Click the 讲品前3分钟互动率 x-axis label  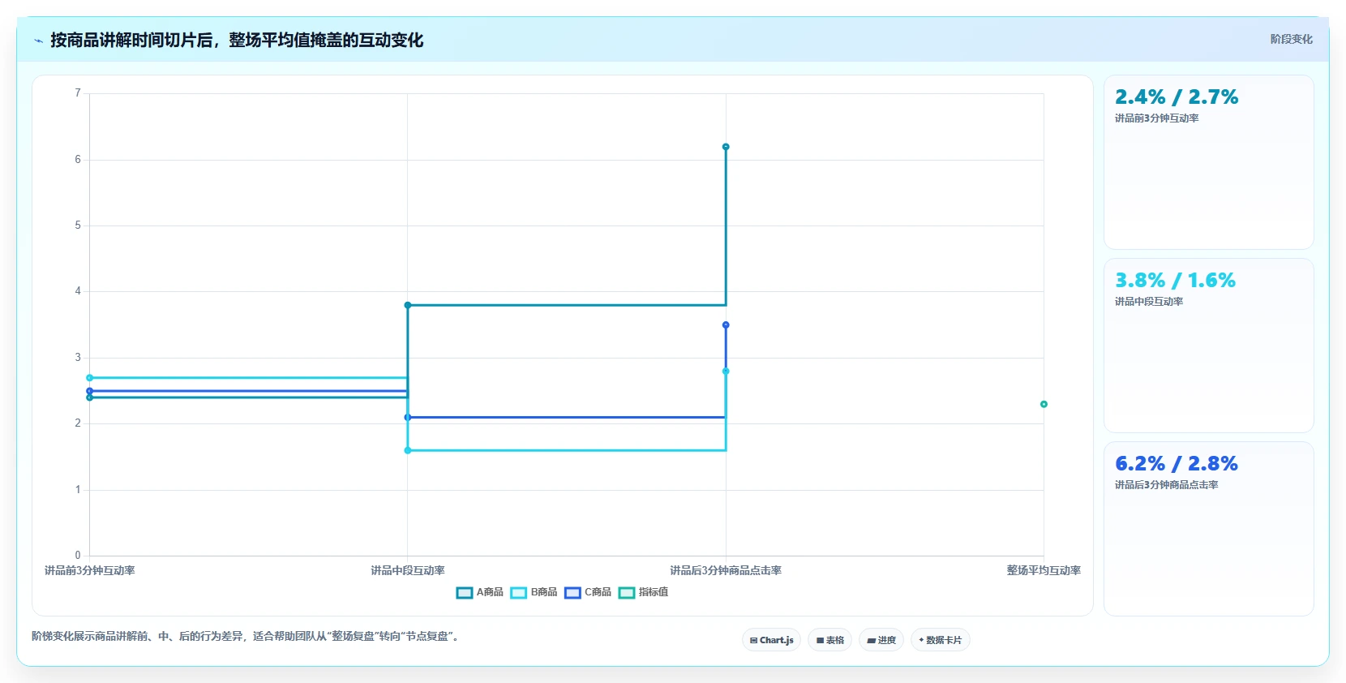[x=89, y=571]
